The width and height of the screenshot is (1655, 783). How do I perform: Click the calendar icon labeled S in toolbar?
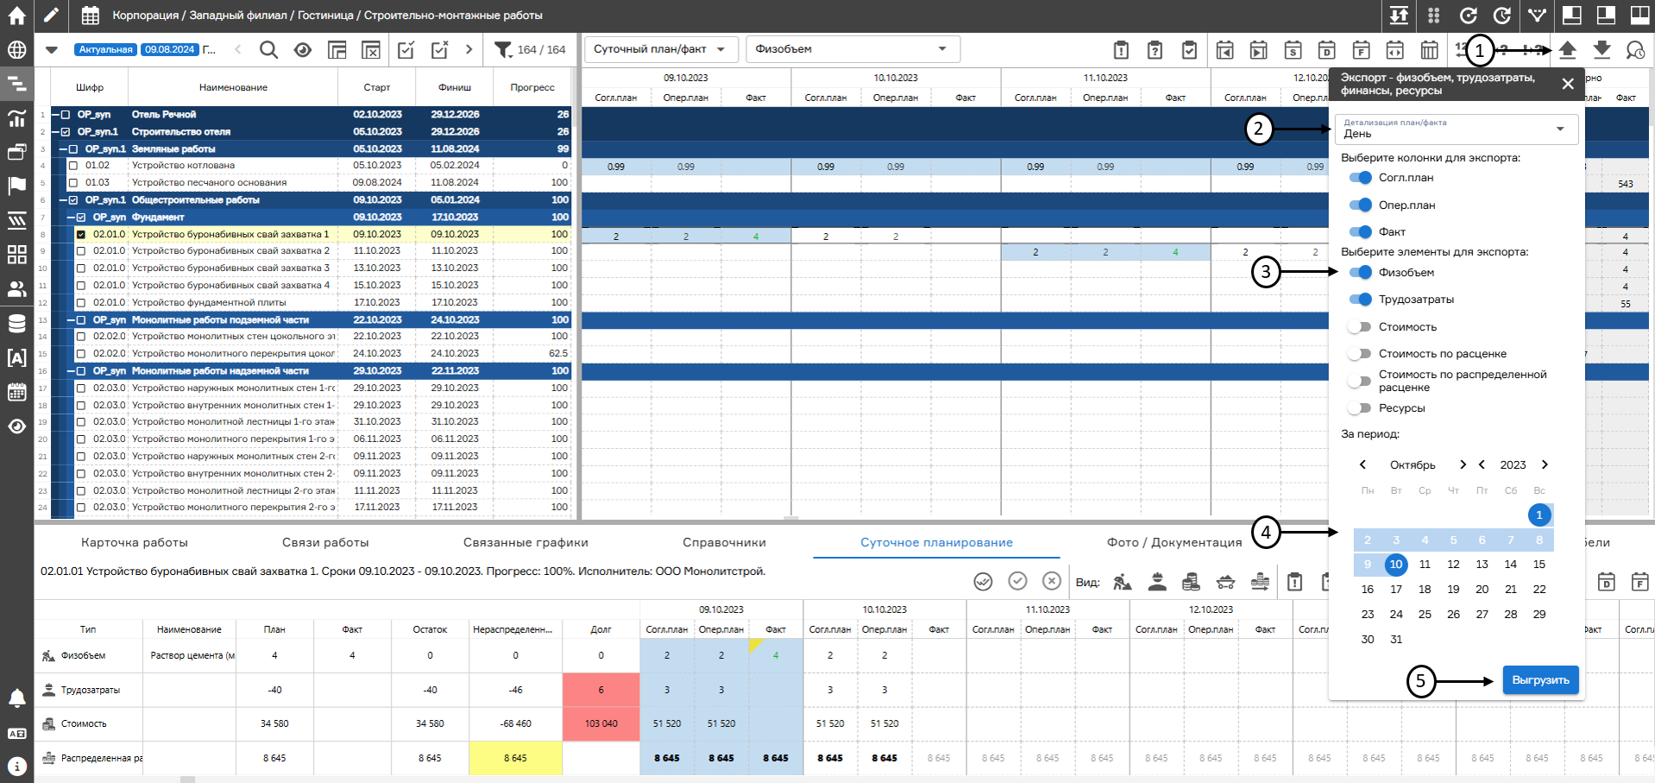click(1293, 49)
